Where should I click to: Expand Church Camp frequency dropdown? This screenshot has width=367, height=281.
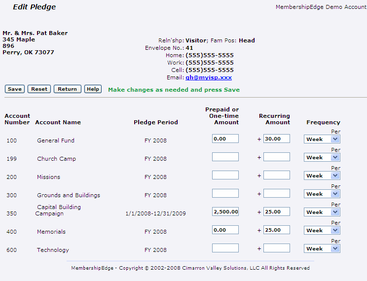(x=322, y=157)
